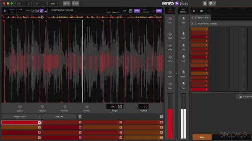Select the W row in sequencer list

click(x=200, y=69)
